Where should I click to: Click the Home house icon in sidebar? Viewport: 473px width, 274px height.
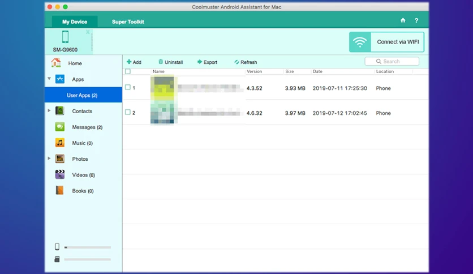56,63
